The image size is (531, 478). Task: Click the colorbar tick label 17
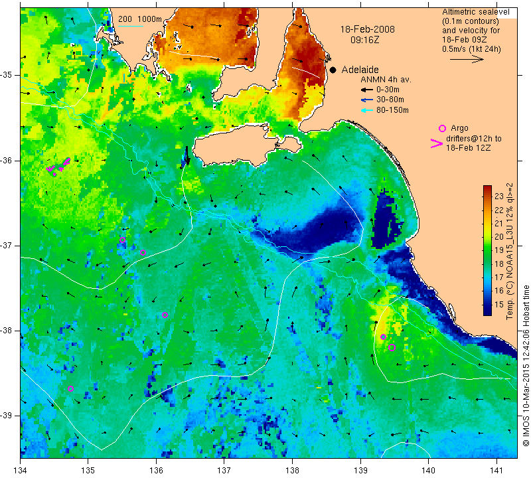499,278
